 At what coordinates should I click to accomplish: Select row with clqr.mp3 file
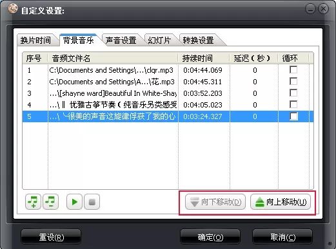point(168,70)
